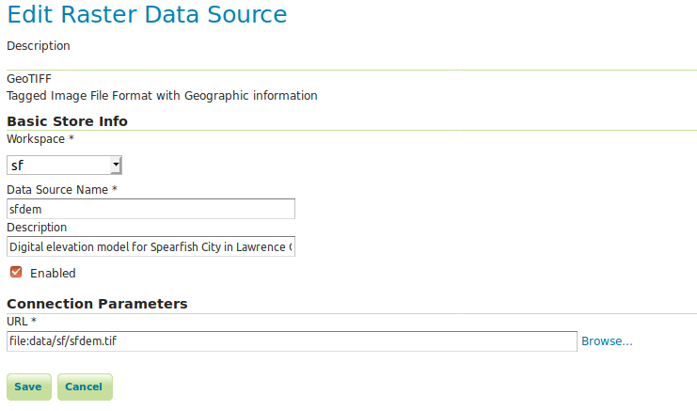Select the URL field with file:data/sf/sfdem.tif
The image size is (697, 411).
[292, 341]
